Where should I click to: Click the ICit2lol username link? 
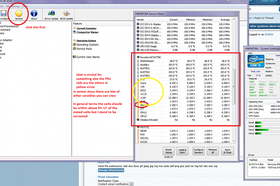pos(269,34)
